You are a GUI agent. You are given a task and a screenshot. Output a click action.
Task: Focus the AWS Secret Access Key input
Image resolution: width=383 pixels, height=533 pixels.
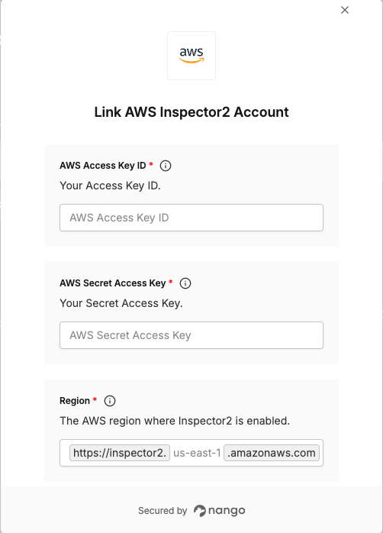click(191, 335)
